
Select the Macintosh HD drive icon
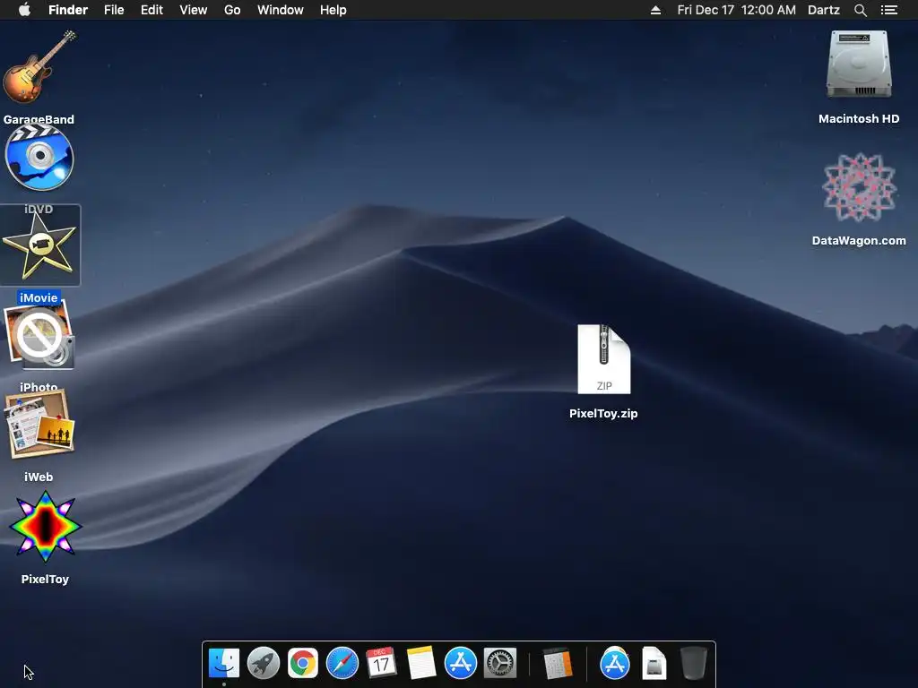859,64
